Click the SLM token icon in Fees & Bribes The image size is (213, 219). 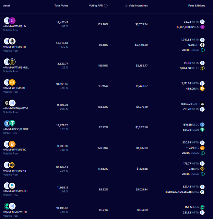click(x=202, y=27)
